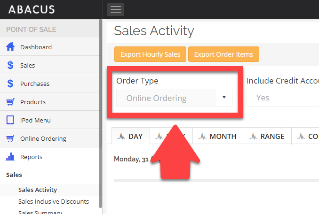Click the Reports bar chart icon
Viewport: 319px width, 214px height.
click(x=10, y=157)
